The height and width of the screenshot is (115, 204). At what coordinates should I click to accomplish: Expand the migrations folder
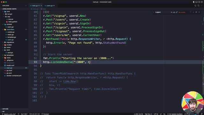pyautogui.click(x=14, y=42)
